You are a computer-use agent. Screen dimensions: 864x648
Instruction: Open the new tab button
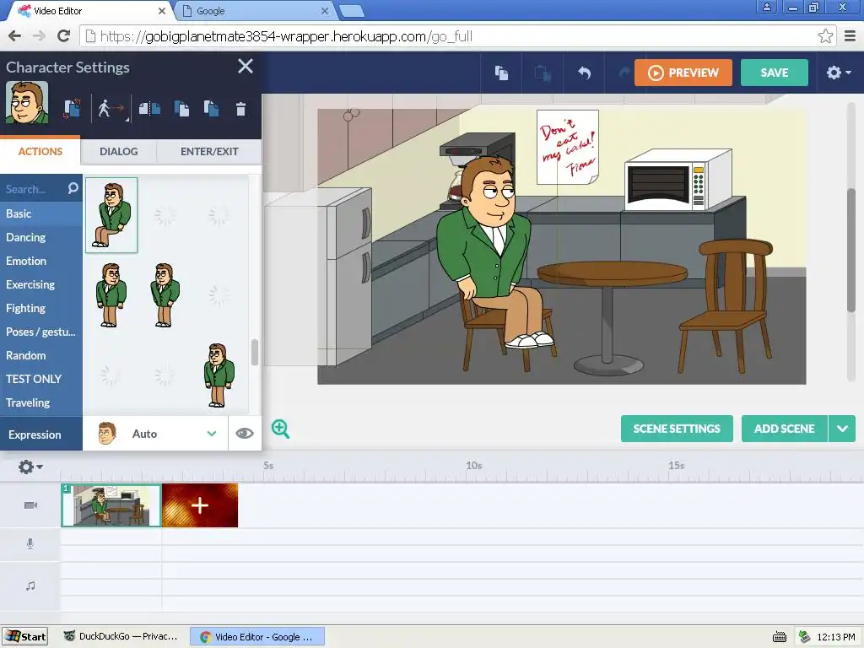[351, 11]
